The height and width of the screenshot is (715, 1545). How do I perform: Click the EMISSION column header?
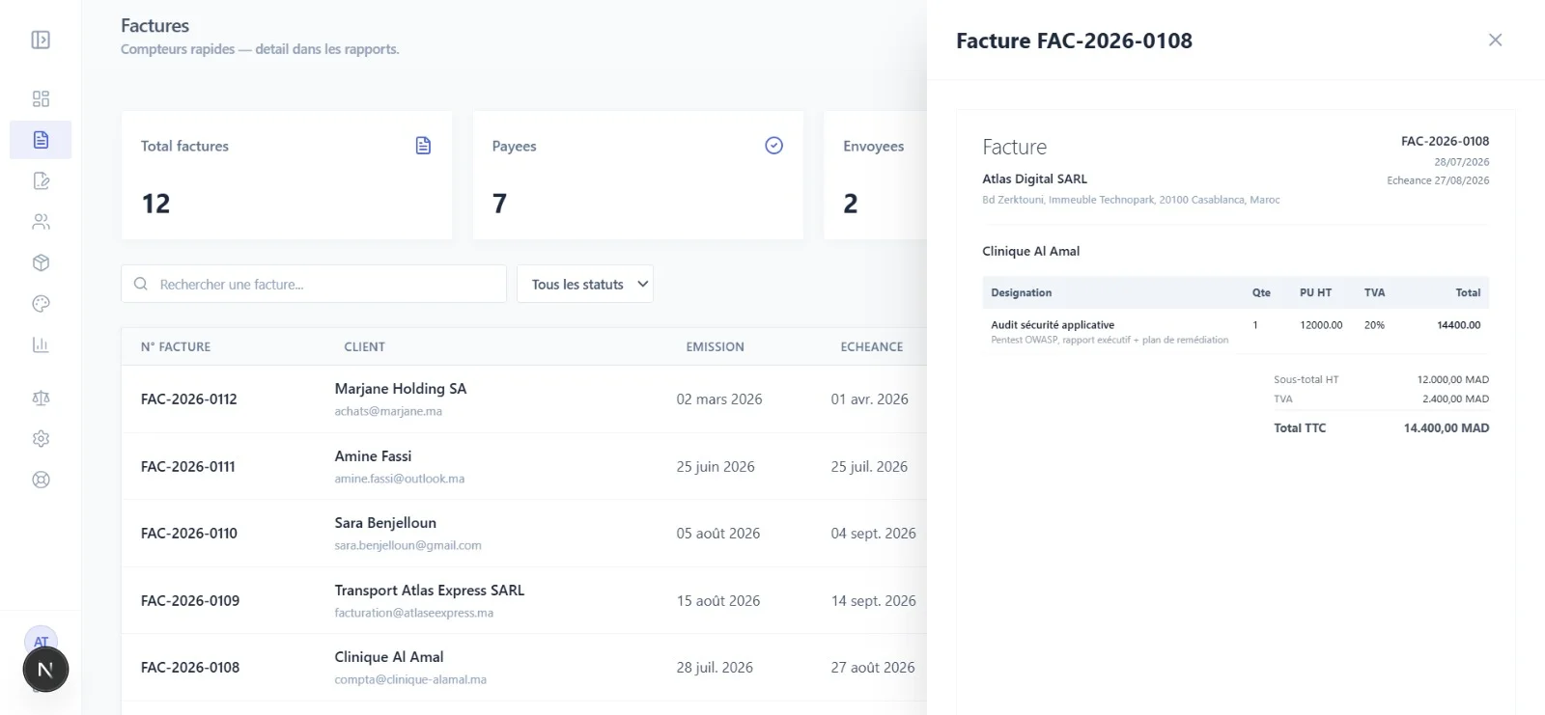tap(716, 346)
